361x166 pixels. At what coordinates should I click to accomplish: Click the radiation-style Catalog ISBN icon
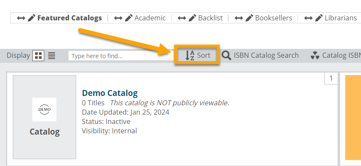pyautogui.click(x=315, y=55)
